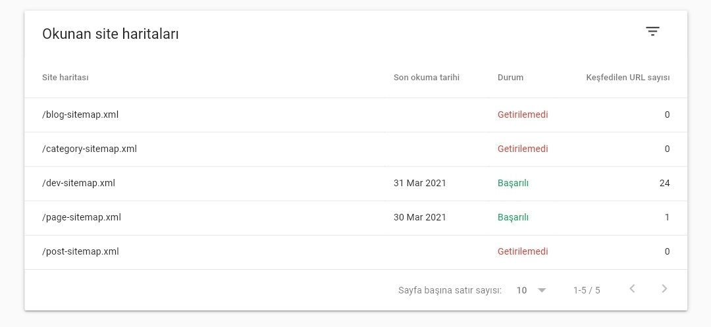Click Getirilemedi status for blog sitemap
Image resolution: width=711 pixels, height=327 pixels.
522,114
